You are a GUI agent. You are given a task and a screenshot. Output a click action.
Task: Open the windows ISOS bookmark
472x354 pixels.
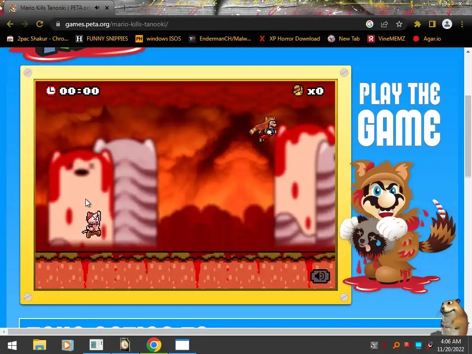pos(159,39)
